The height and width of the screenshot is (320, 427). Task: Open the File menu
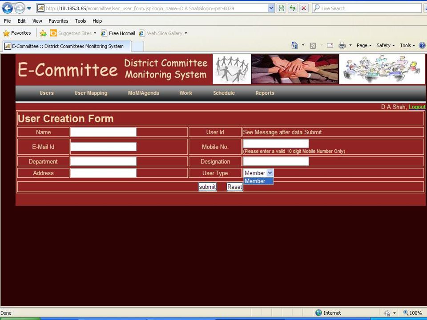pyautogui.click(x=8, y=21)
